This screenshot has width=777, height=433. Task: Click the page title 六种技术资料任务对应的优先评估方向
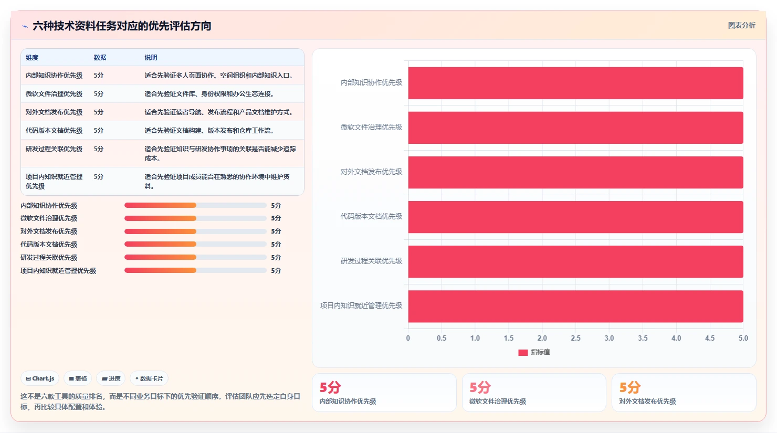click(x=122, y=26)
